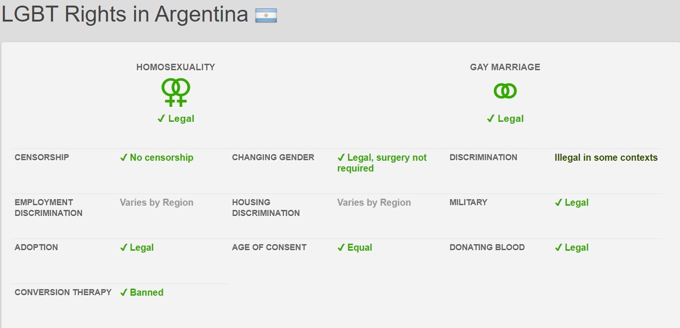Click the Legal status under Gay Marriage
The height and width of the screenshot is (328, 680).
[x=505, y=119]
